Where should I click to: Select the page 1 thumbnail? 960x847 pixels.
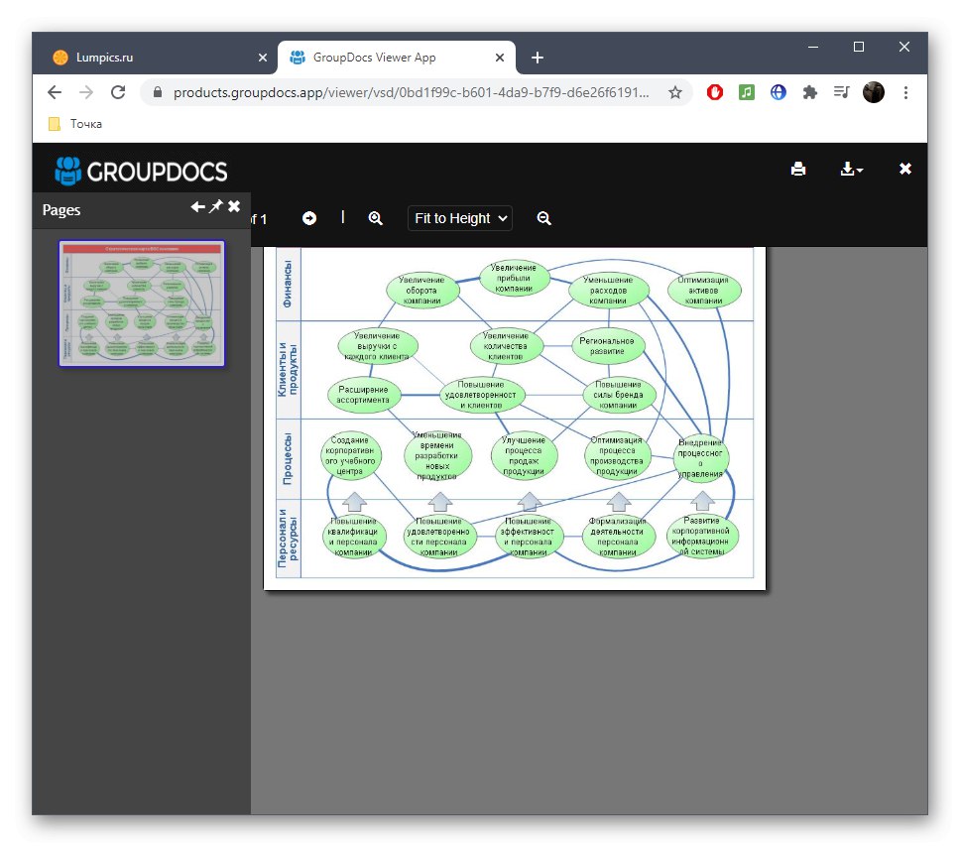[142, 303]
